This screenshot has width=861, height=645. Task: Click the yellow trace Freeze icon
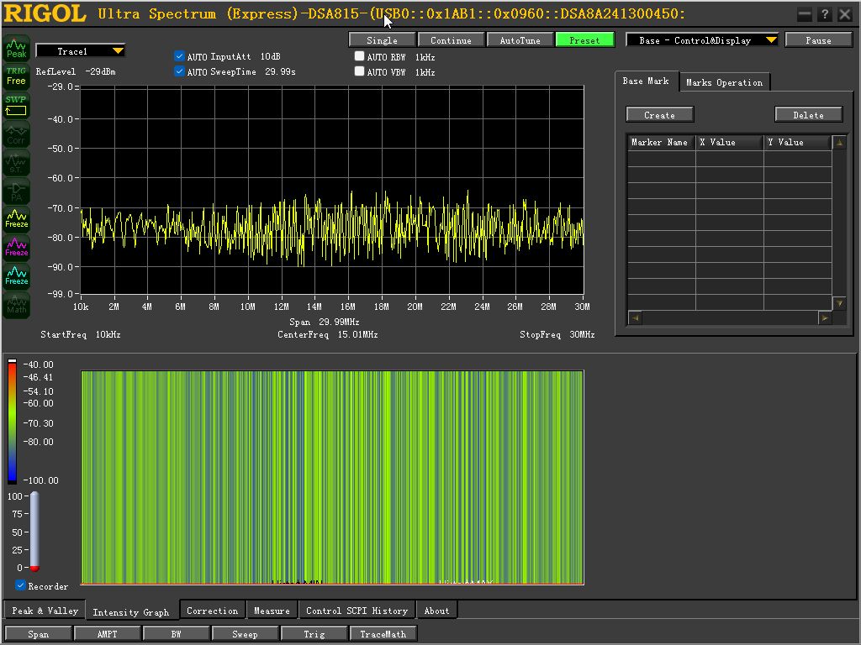coord(17,219)
